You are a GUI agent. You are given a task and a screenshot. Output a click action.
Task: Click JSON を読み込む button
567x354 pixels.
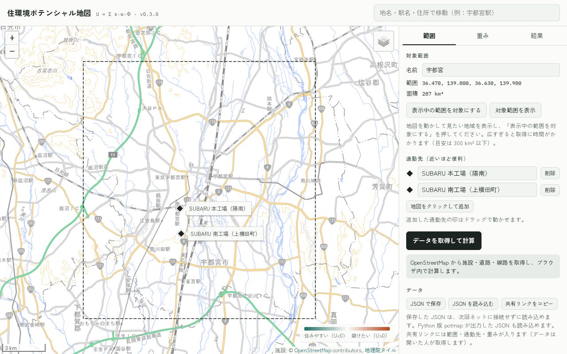[x=473, y=304]
